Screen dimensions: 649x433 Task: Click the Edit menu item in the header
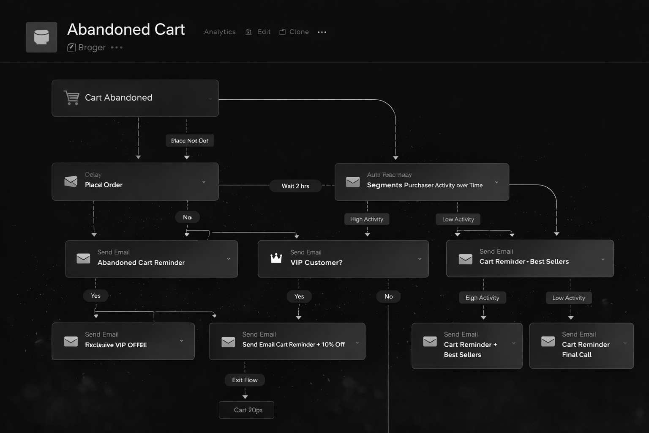tap(264, 32)
